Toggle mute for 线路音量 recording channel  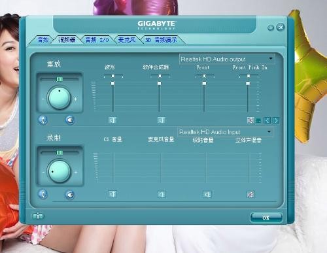[x=207, y=194]
